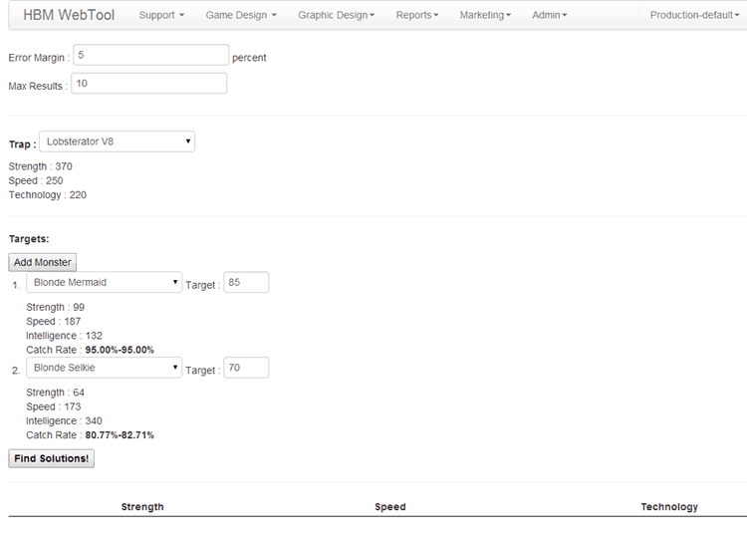Open the Trap dropdown showing Lobsterator V8
The width and height of the screenshot is (747, 538).
118,141
